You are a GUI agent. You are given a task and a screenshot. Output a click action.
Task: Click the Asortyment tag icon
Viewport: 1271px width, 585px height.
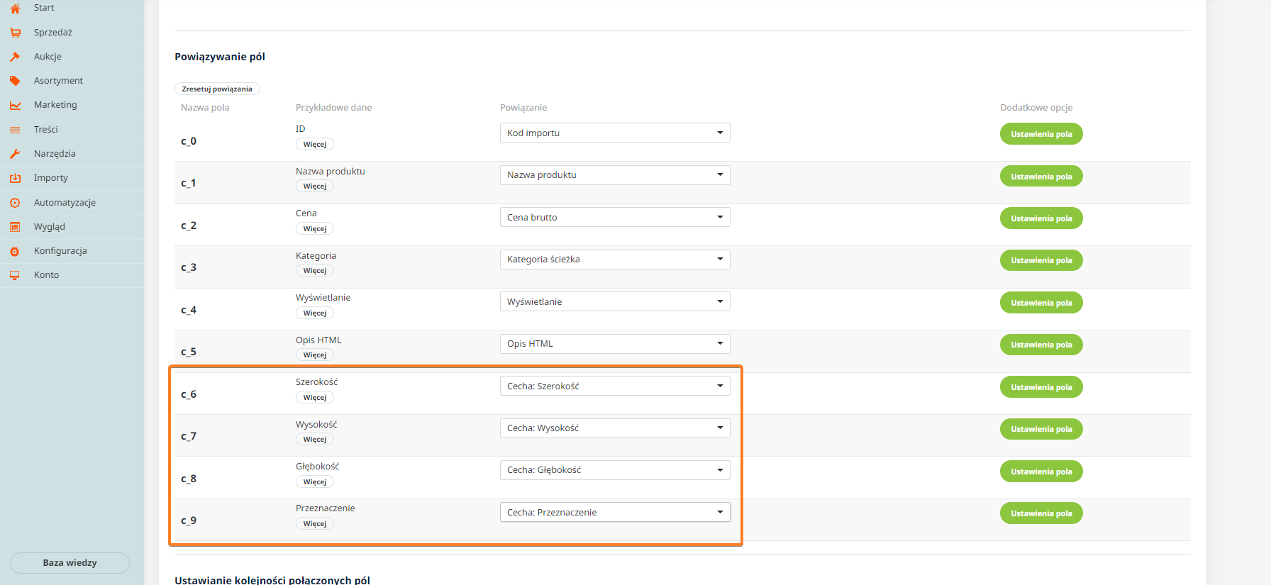coord(15,81)
